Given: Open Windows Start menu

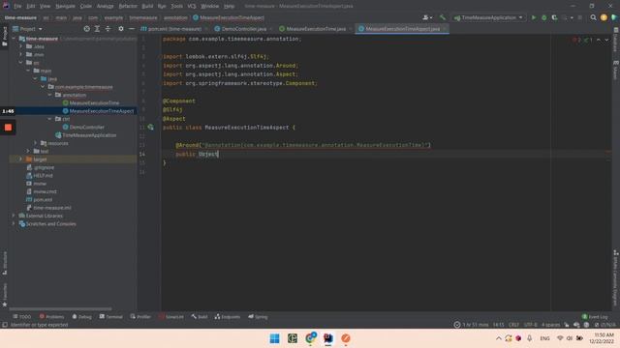Looking at the screenshot, I should pos(274,338).
